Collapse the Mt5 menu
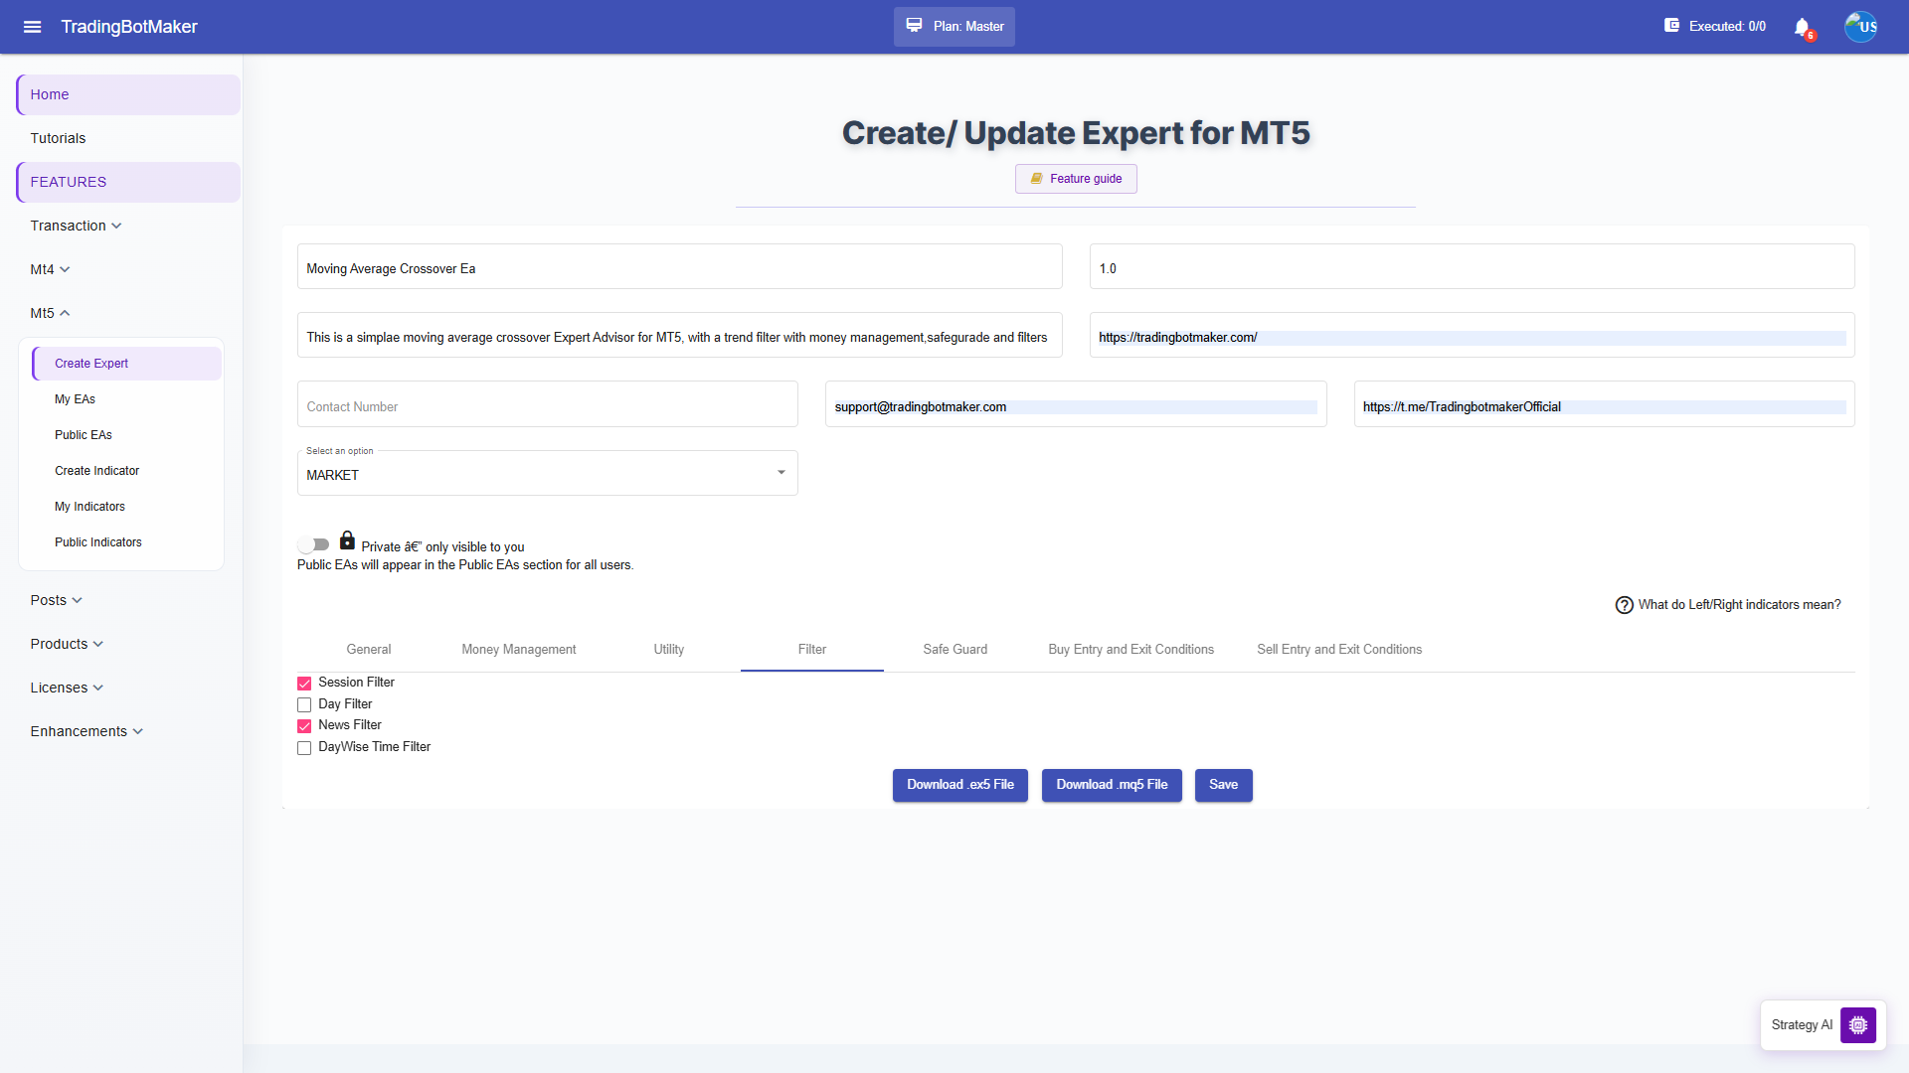The image size is (1909, 1073). 50,313
